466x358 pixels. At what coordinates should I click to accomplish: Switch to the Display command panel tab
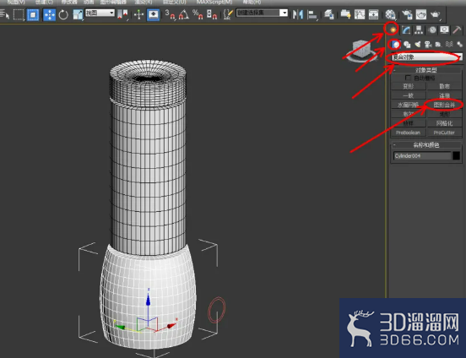click(x=445, y=30)
